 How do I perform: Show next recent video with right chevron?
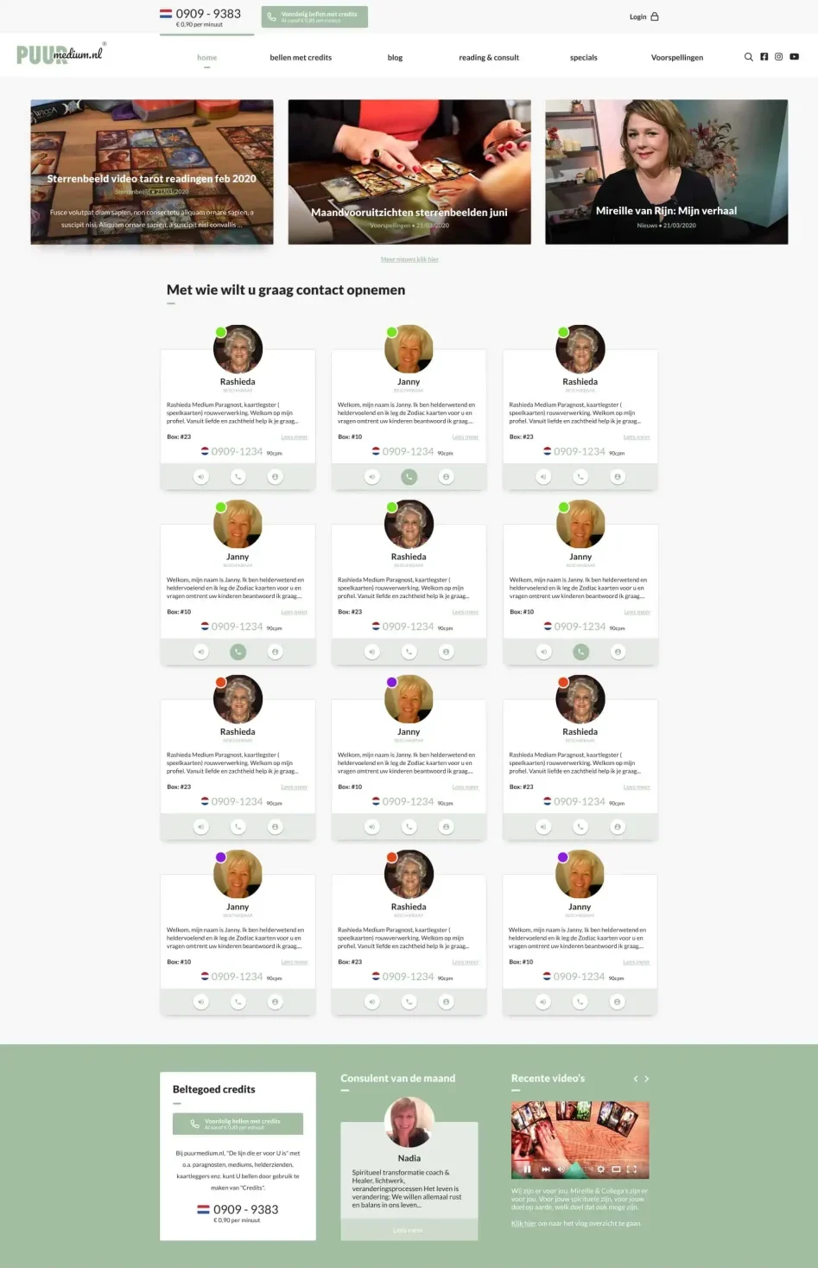(x=646, y=1079)
